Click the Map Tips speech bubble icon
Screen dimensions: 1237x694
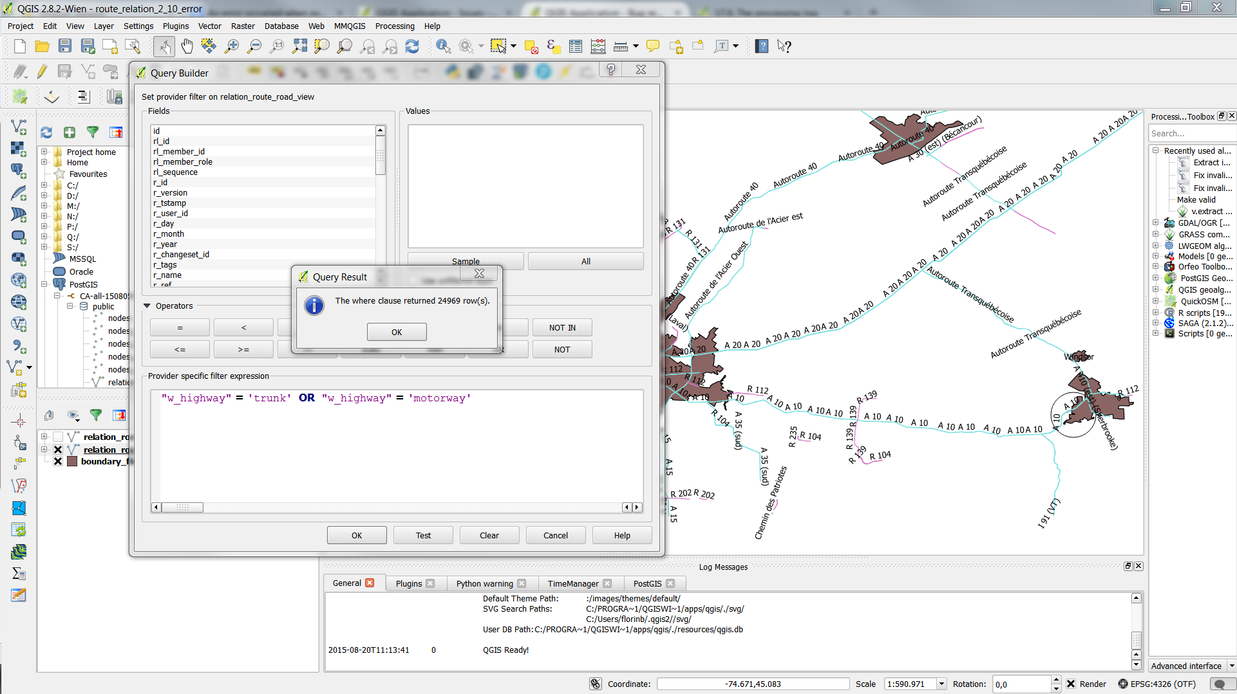click(653, 46)
